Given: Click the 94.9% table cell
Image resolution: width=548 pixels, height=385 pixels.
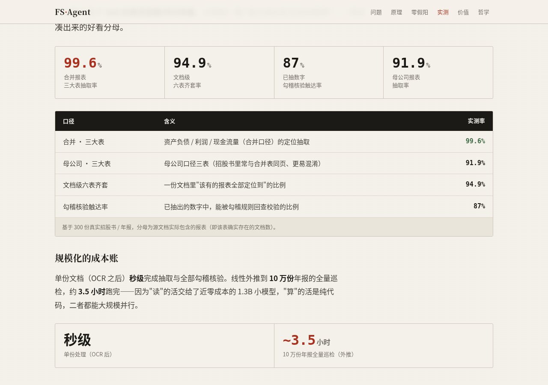Looking at the screenshot, I should point(475,184).
